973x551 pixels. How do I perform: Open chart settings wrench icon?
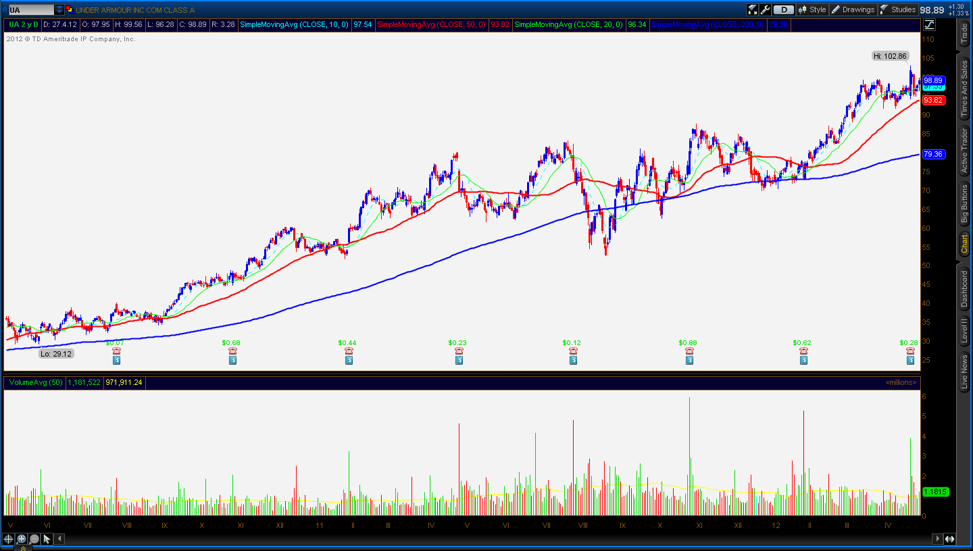(766, 9)
